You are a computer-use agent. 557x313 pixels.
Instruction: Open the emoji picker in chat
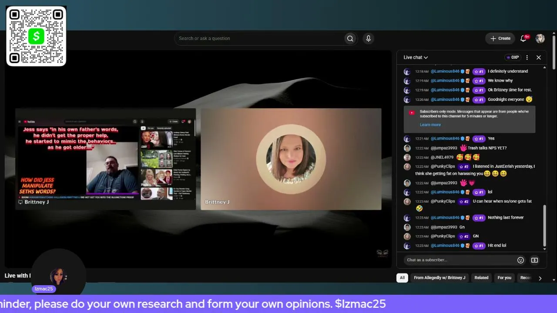[x=520, y=260]
